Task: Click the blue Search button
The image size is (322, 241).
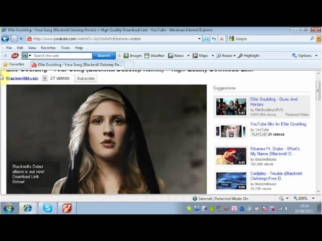Action: point(104,56)
